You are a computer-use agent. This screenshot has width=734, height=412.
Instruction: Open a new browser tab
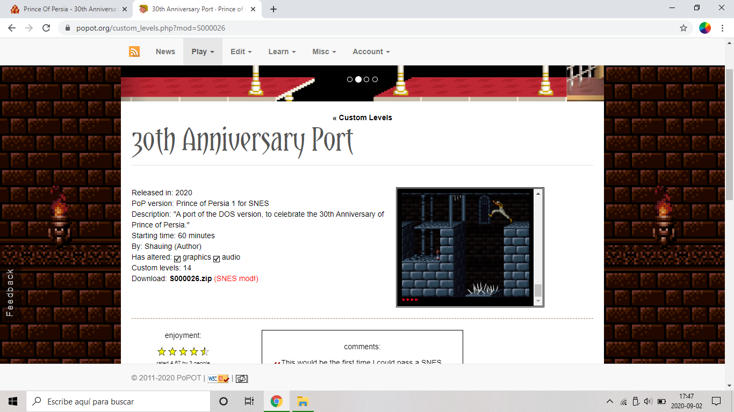point(274,9)
